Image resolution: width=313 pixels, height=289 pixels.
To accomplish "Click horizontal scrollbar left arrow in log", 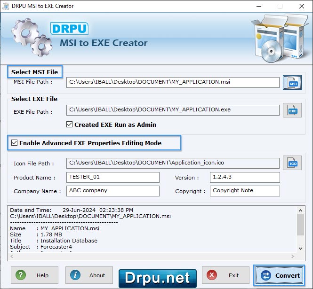I will [x=12, y=256].
